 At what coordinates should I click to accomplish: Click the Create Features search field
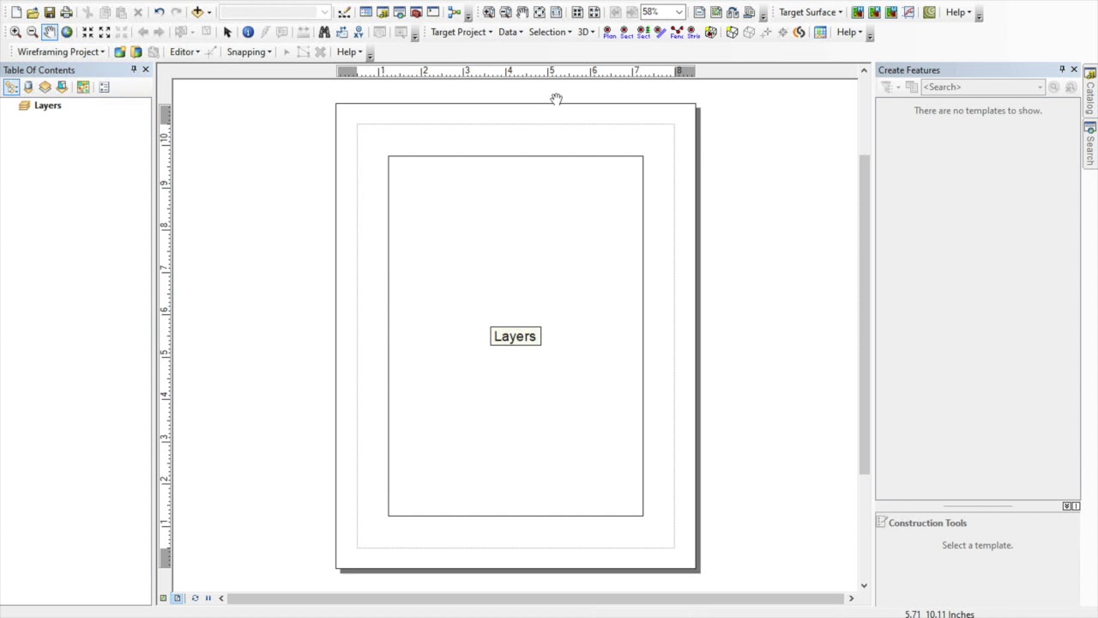[982, 87]
